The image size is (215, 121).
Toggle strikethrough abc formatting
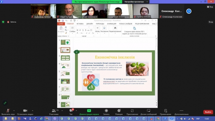88,30
